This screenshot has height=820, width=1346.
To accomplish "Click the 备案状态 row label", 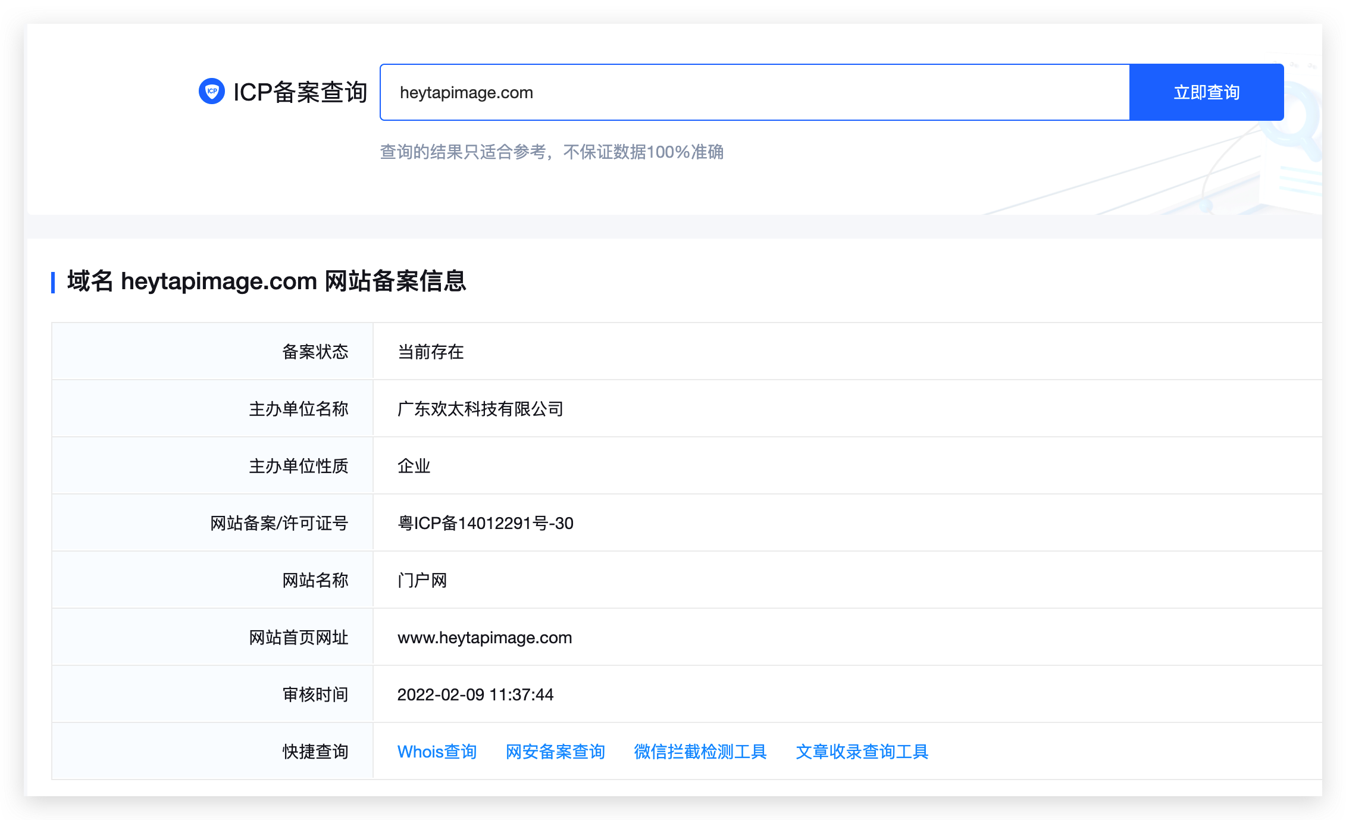I will click(x=315, y=352).
